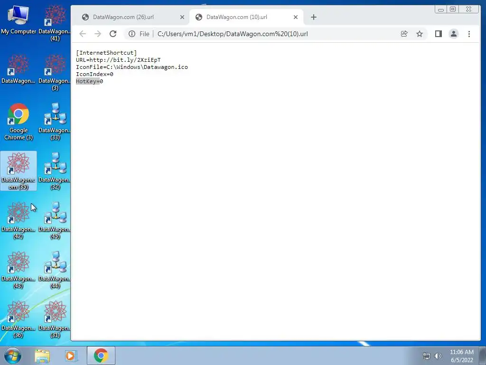
Task: Click the highlighted HotKey=0 text
Action: click(x=89, y=81)
